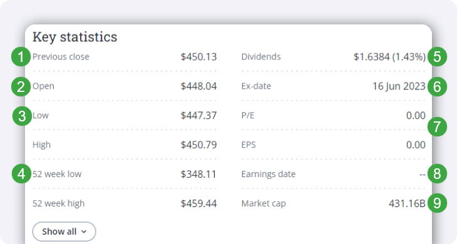Viewport: 457px width, 244px height.
Task: Select the Key statistics heading
Action: click(x=75, y=37)
